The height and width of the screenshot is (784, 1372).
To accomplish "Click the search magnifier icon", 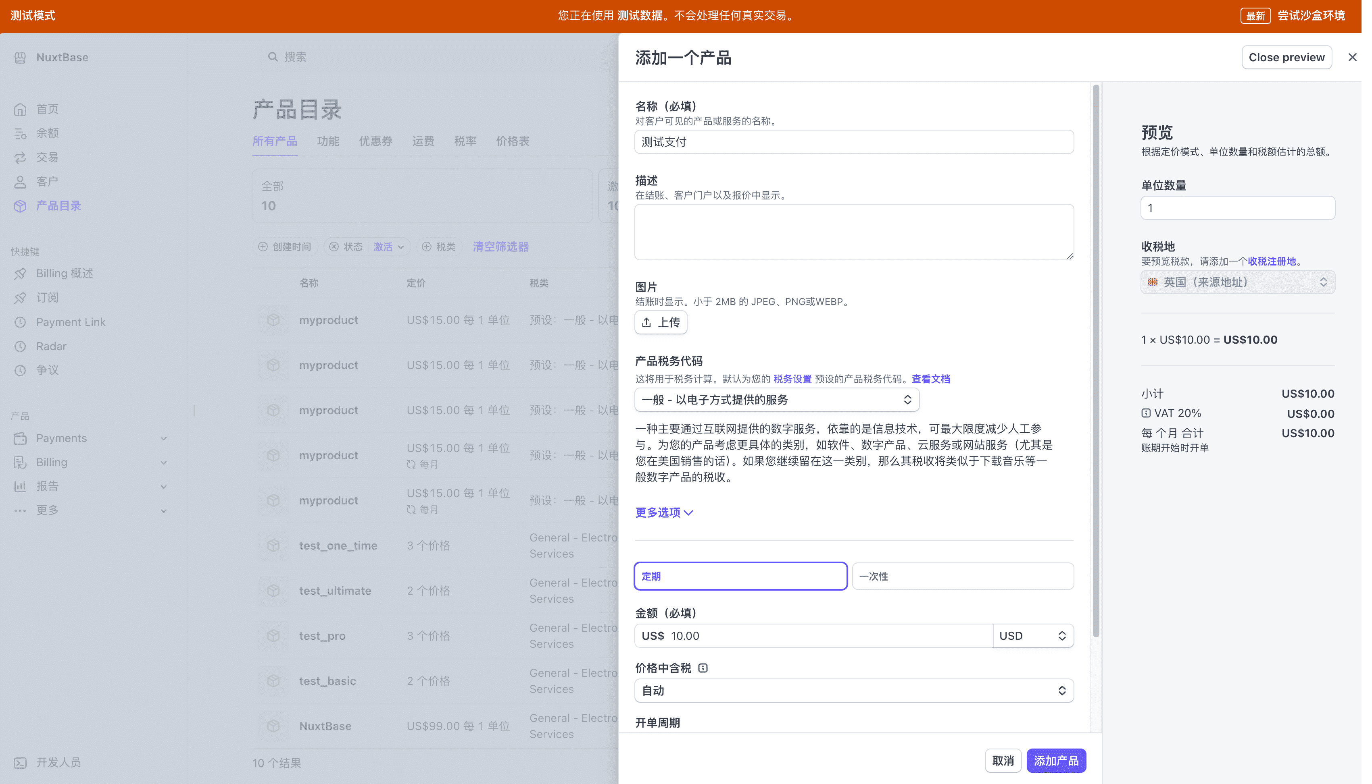I will 273,56.
